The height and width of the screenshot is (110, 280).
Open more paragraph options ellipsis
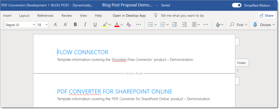pos(206,25)
